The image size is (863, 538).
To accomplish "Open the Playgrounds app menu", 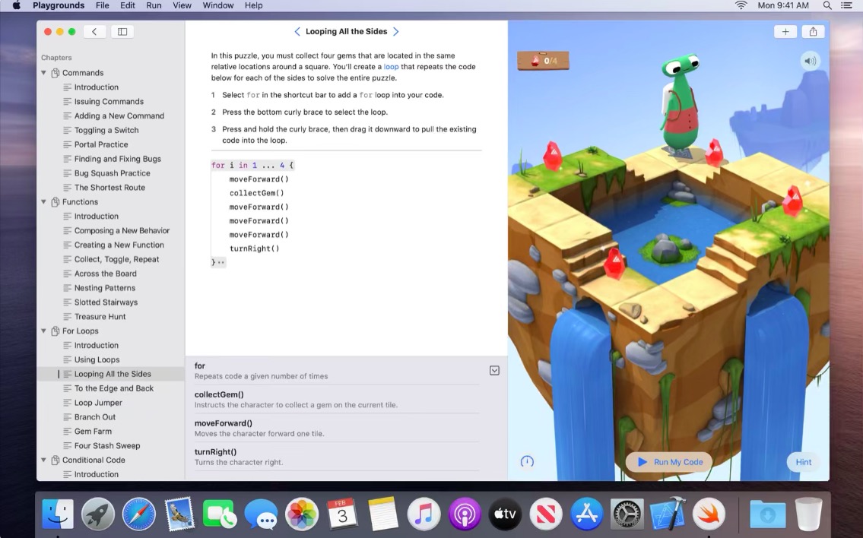I will pyautogui.click(x=59, y=5).
